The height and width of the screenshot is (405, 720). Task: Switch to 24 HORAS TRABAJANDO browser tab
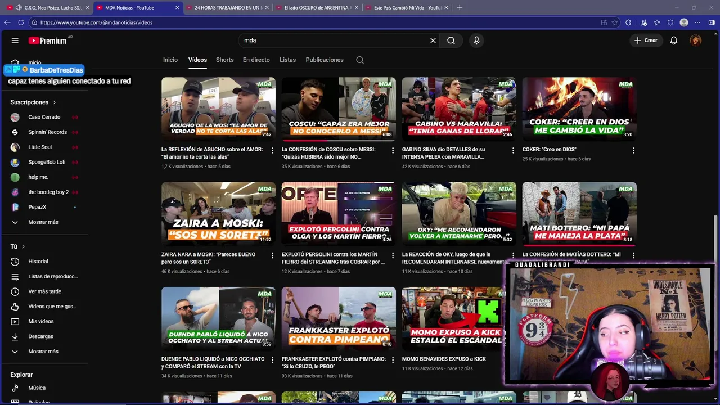click(x=228, y=8)
